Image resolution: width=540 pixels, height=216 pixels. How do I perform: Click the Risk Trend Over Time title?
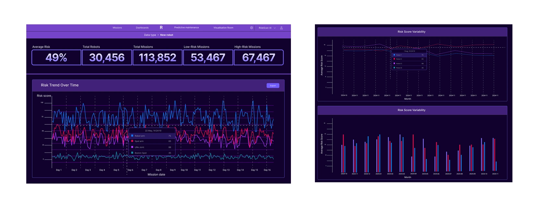60,85
